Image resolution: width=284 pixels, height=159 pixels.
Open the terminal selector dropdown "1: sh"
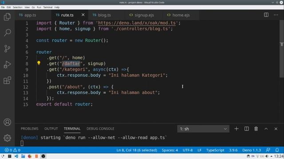[203, 129]
